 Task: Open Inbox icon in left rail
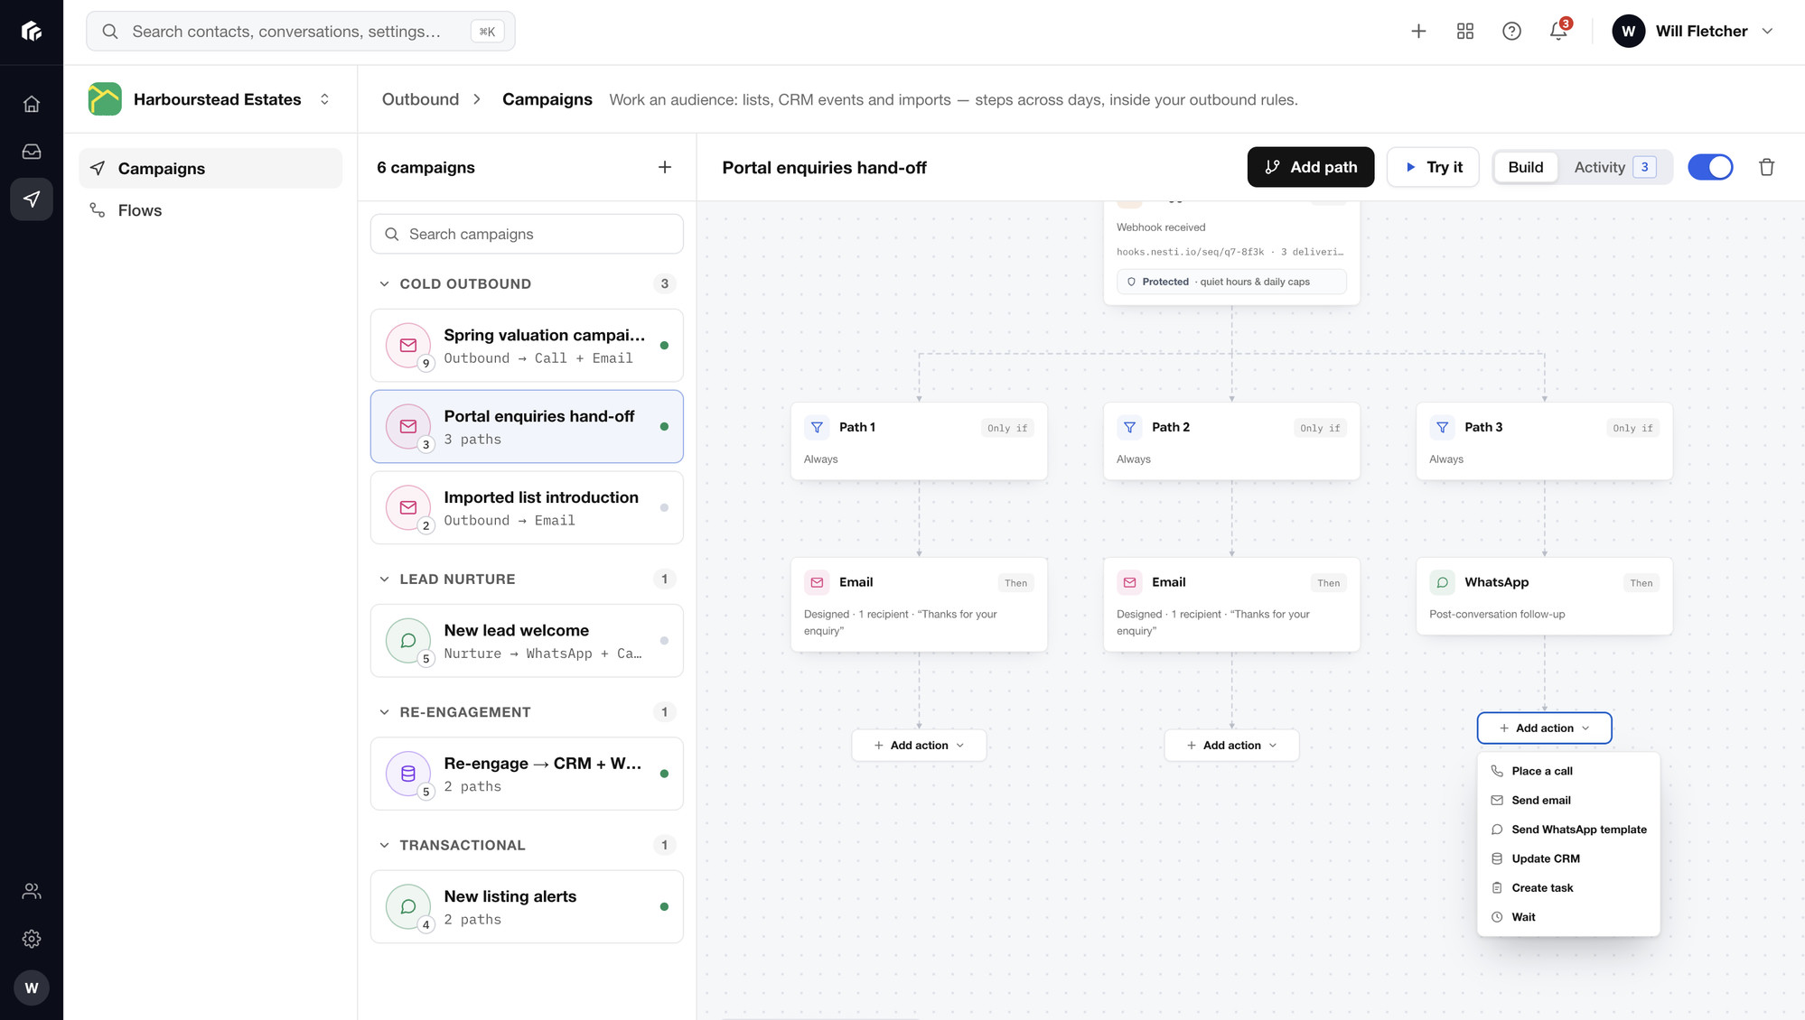(x=32, y=152)
